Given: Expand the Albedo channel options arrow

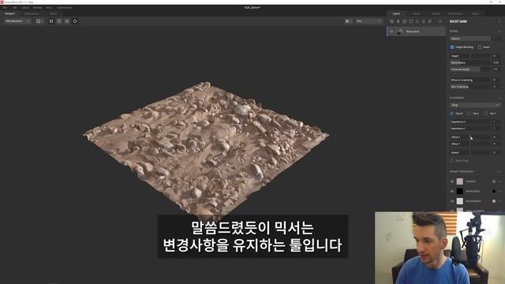Looking at the screenshot, I should coord(499,181).
